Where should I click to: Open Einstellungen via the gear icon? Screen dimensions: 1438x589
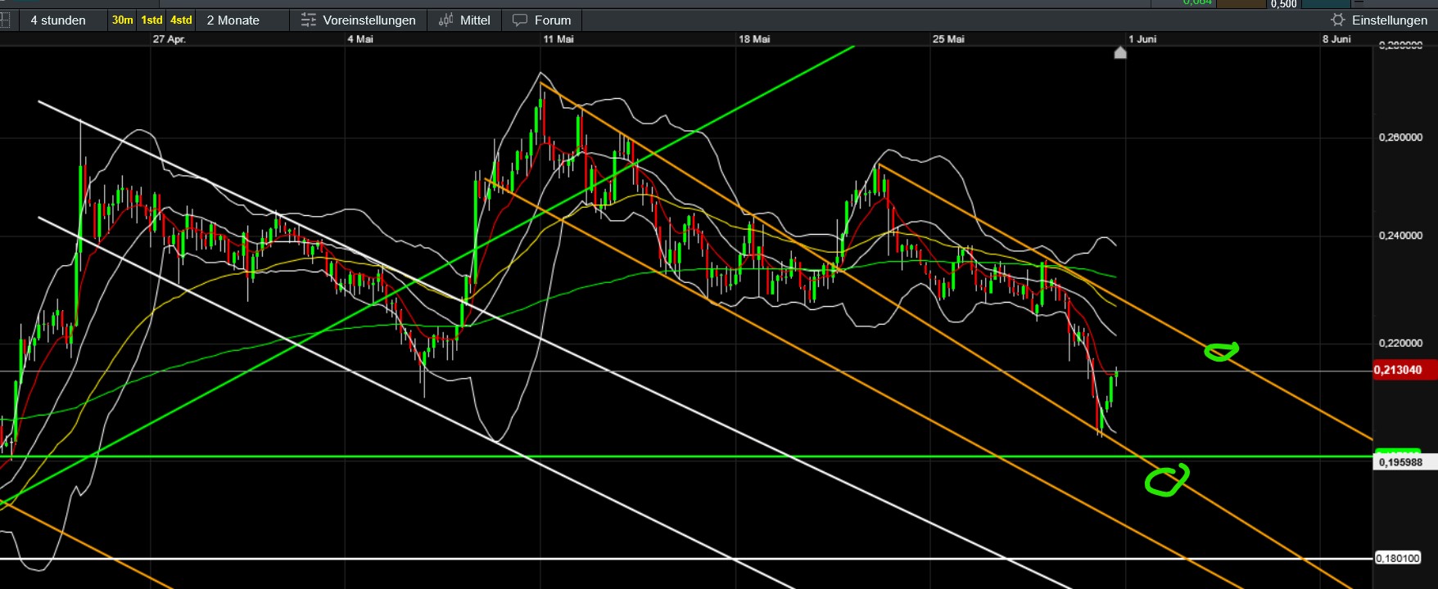[1338, 20]
